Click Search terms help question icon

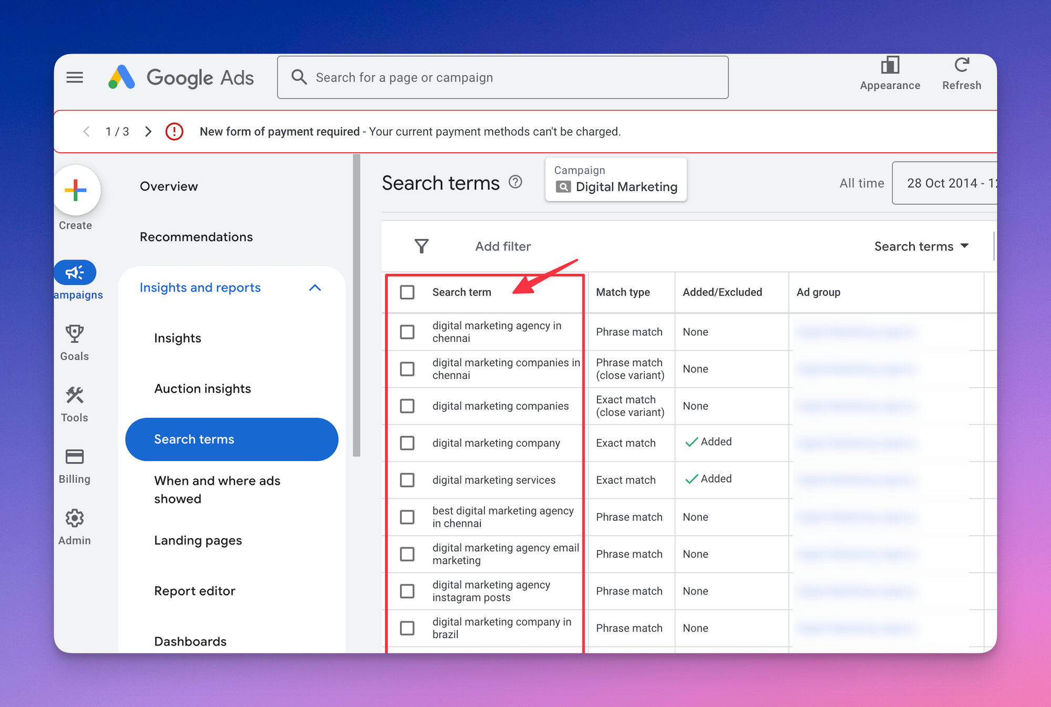pos(516,182)
